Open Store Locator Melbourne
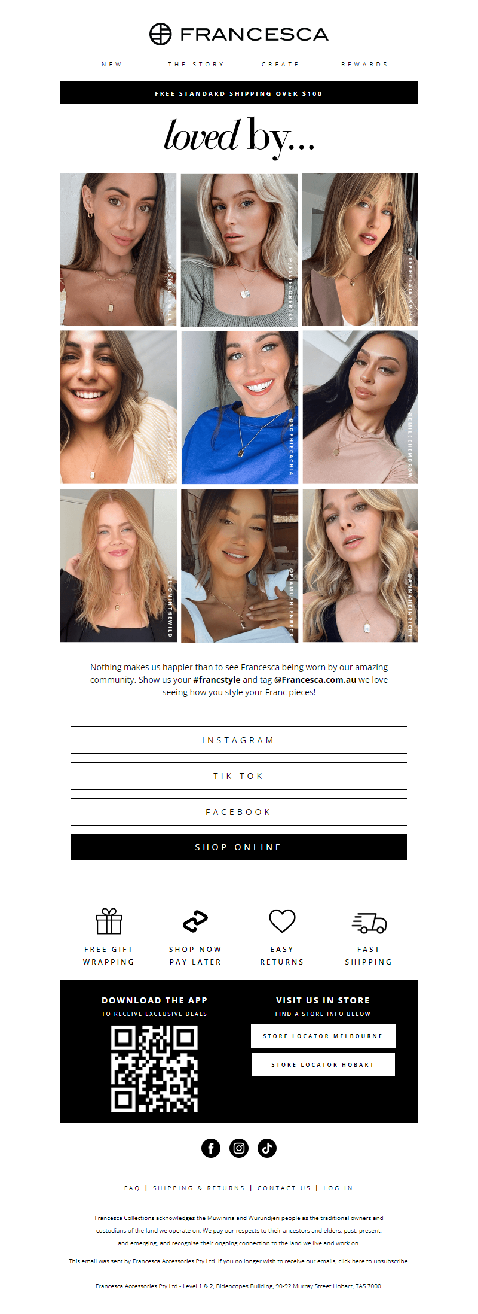478x1314 pixels. pyautogui.click(x=323, y=1036)
